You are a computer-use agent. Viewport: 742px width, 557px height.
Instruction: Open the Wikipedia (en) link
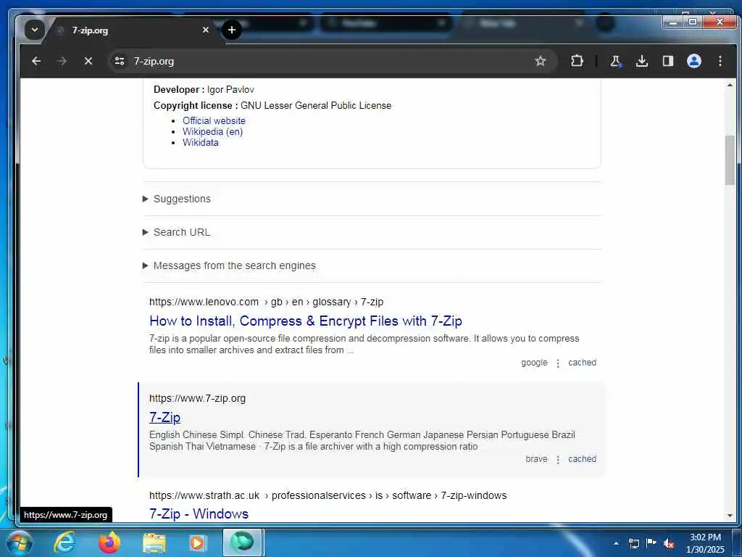tap(212, 132)
